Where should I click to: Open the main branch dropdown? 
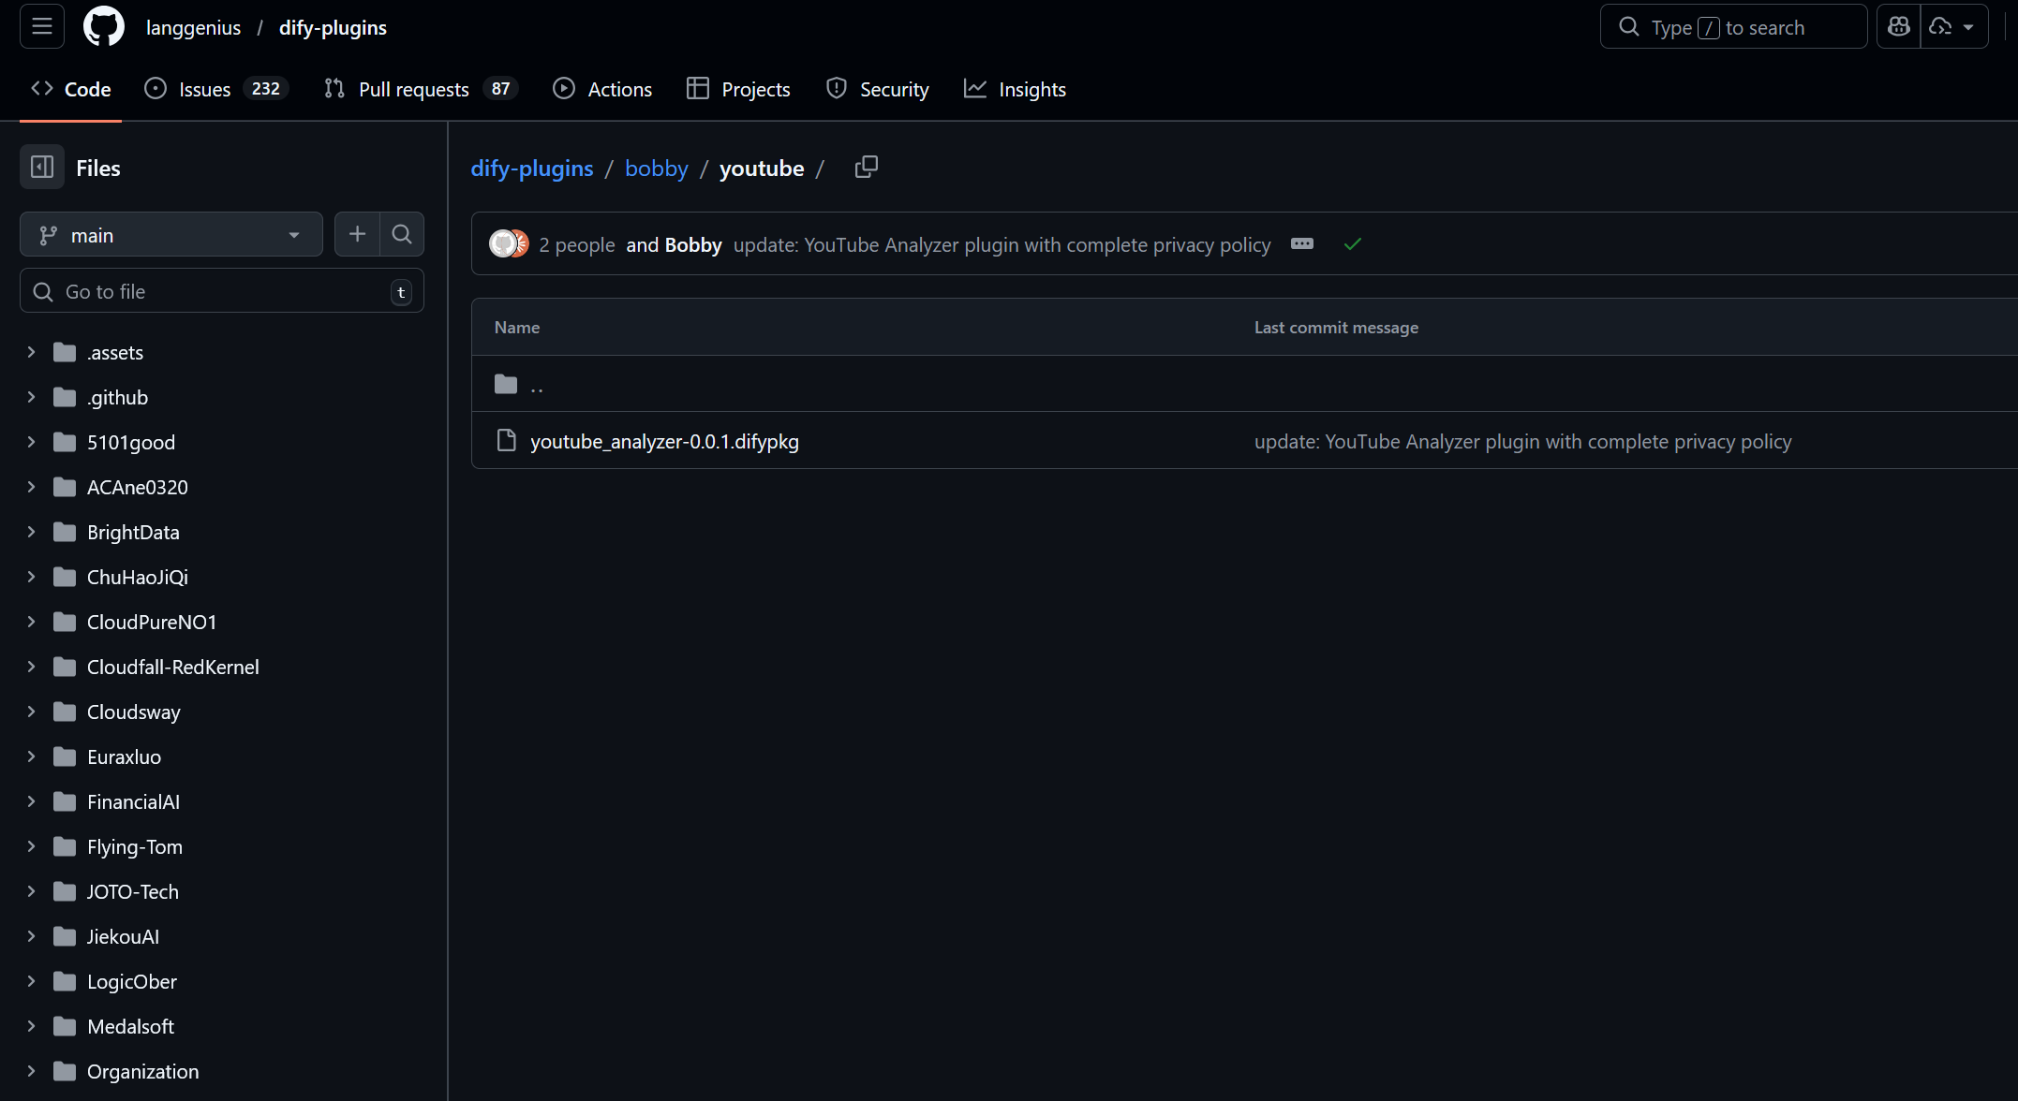coord(171,235)
